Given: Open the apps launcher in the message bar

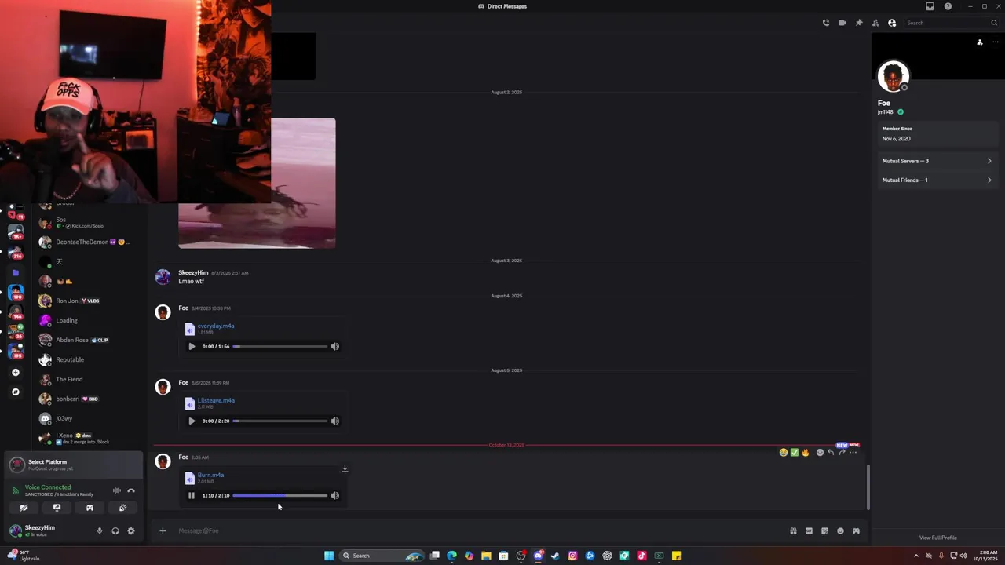Looking at the screenshot, I should point(856,531).
